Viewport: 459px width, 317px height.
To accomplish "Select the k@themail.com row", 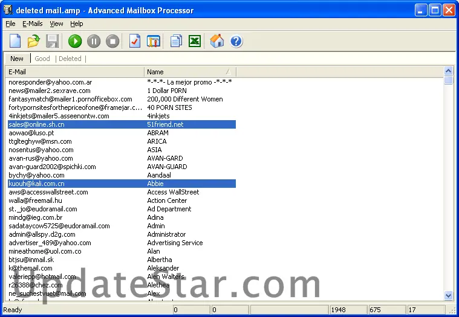I will (x=122, y=269).
